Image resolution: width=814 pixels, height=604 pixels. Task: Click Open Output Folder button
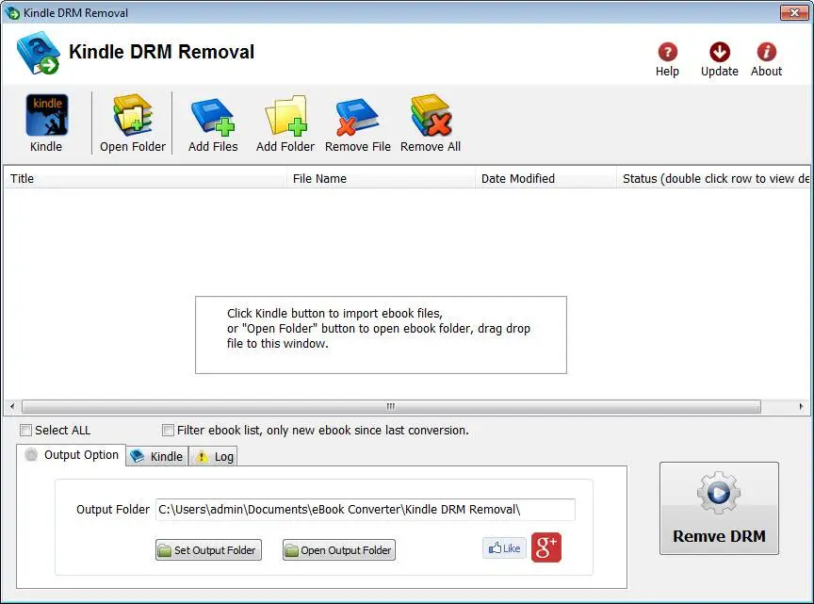pyautogui.click(x=339, y=550)
